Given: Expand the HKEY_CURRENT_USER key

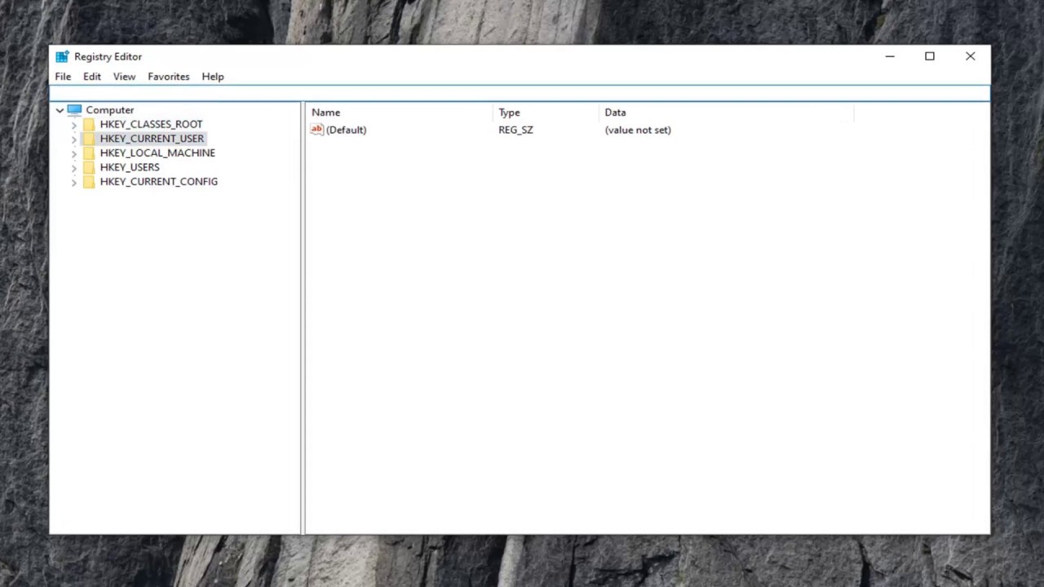Looking at the screenshot, I should pos(74,139).
